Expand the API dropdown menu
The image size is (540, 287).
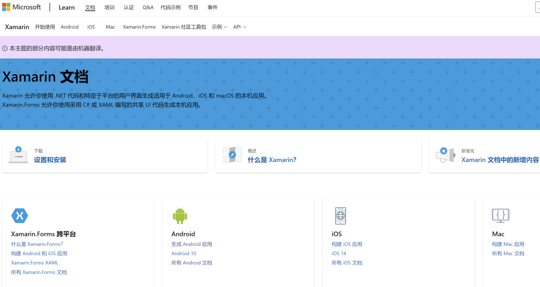(x=239, y=27)
